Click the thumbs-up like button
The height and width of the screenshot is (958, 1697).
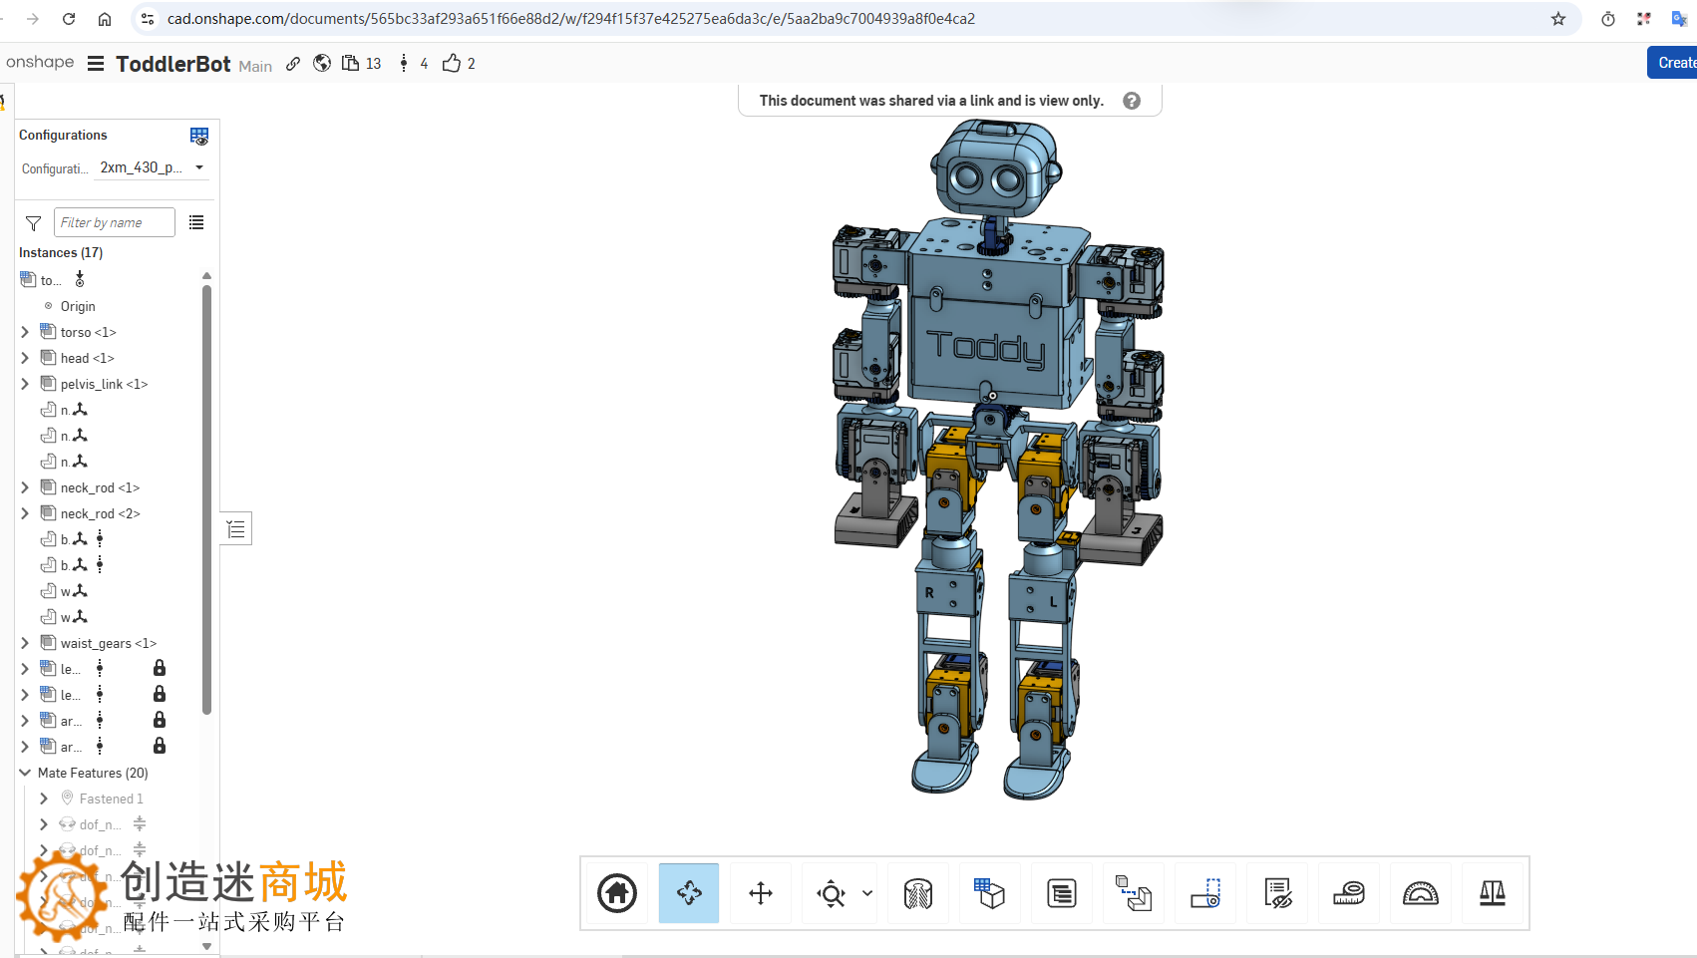(x=452, y=64)
